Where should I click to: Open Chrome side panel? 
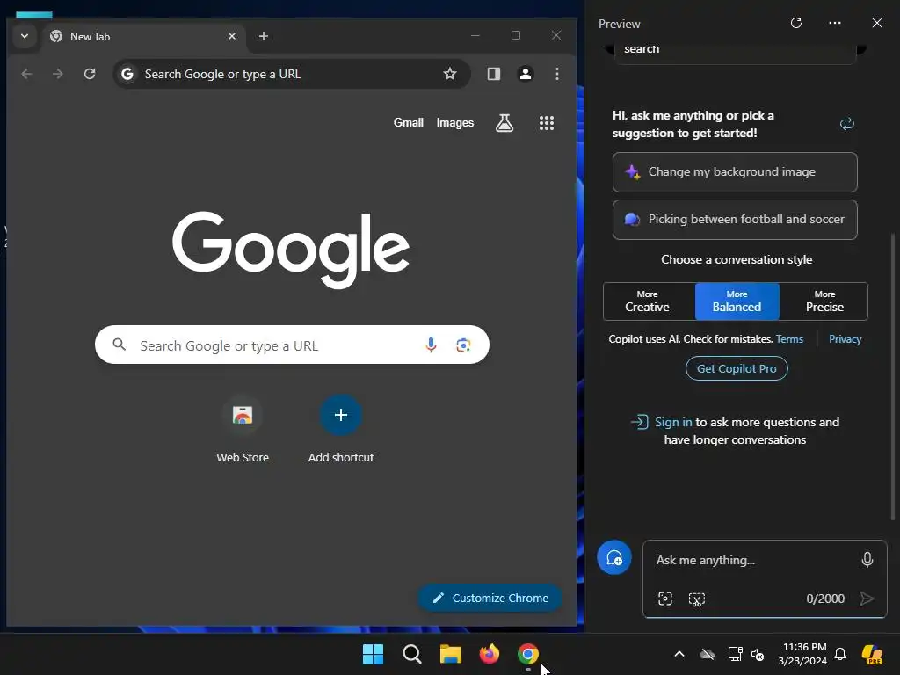(494, 74)
